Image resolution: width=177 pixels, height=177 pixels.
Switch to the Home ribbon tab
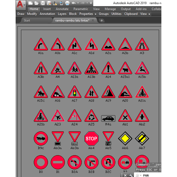coord(34,9)
